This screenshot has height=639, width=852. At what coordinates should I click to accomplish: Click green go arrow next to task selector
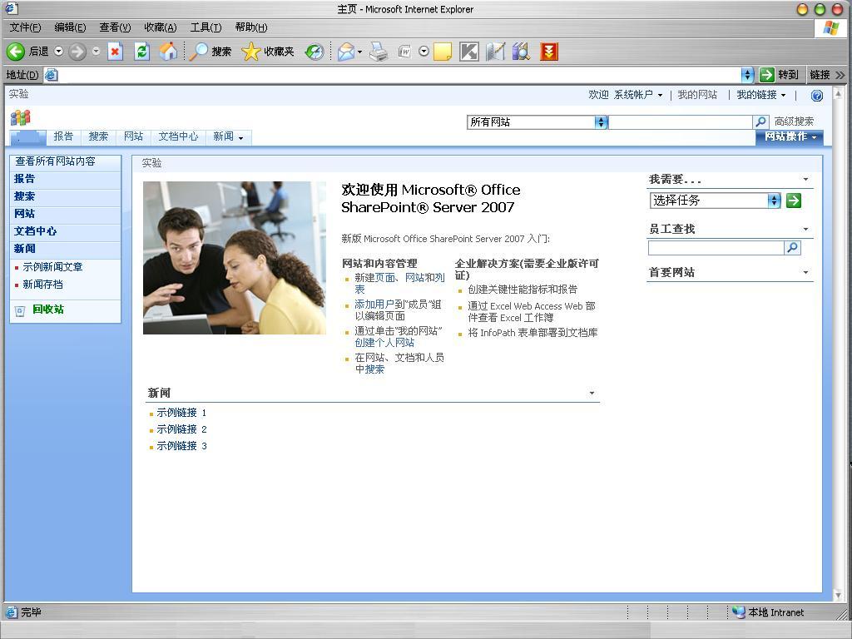(x=793, y=201)
